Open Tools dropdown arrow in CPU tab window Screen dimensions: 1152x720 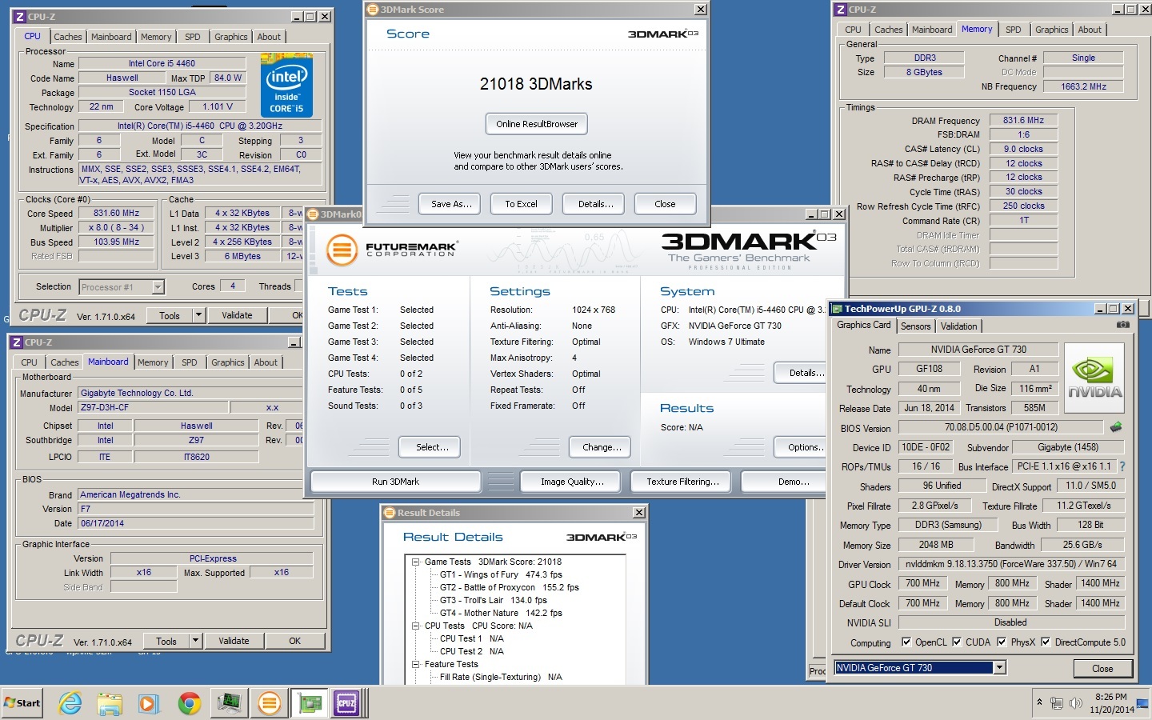[198, 315]
